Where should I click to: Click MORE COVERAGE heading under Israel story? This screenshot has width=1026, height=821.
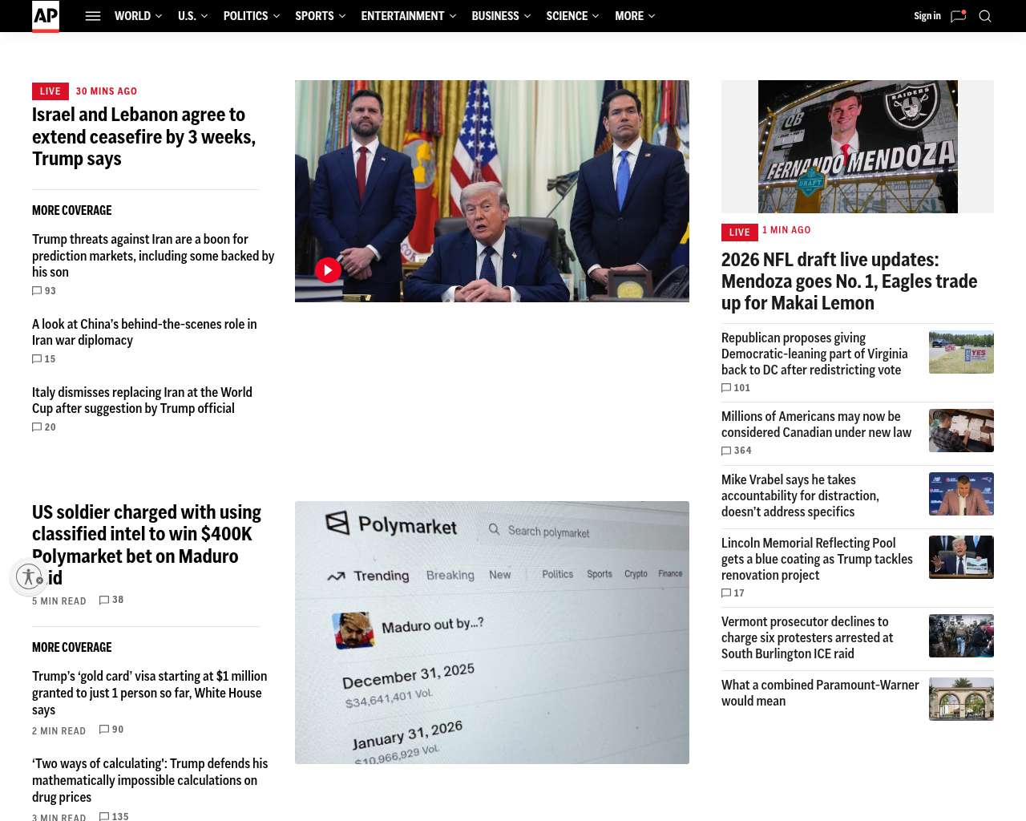point(72,210)
